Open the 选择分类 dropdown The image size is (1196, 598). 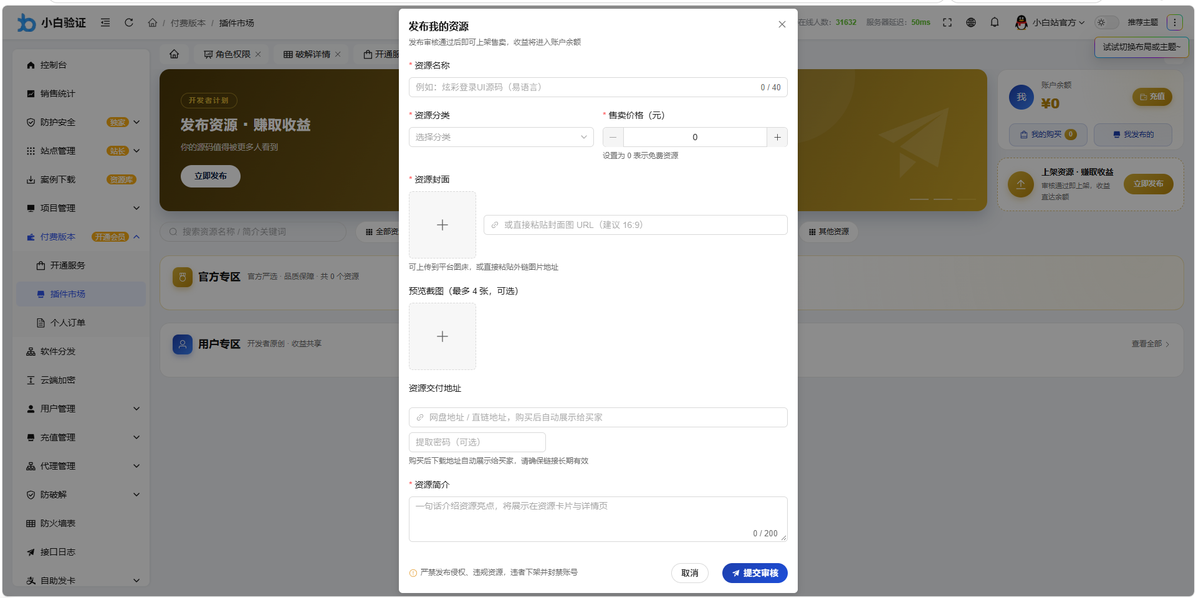click(x=501, y=137)
